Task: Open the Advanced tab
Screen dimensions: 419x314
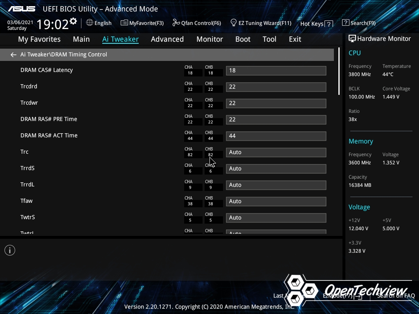Action: point(167,39)
